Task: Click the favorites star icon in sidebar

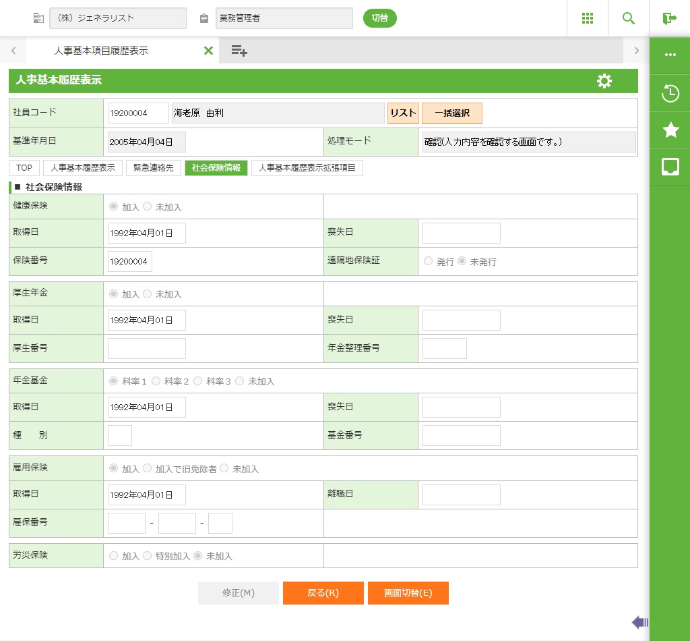Action: (x=670, y=130)
